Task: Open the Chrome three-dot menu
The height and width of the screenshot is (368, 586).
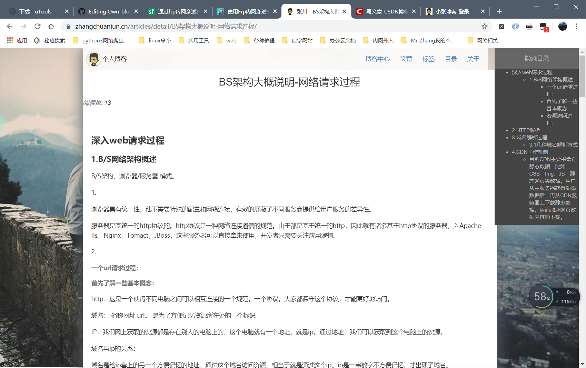Action: 576,26
